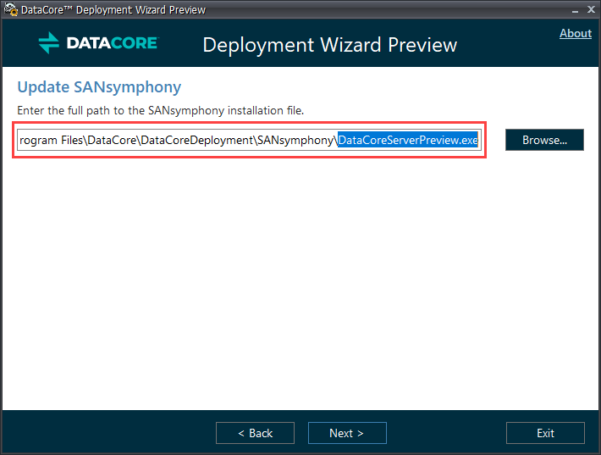Click the Browse... button
This screenshot has width=601, height=455.
pos(544,140)
